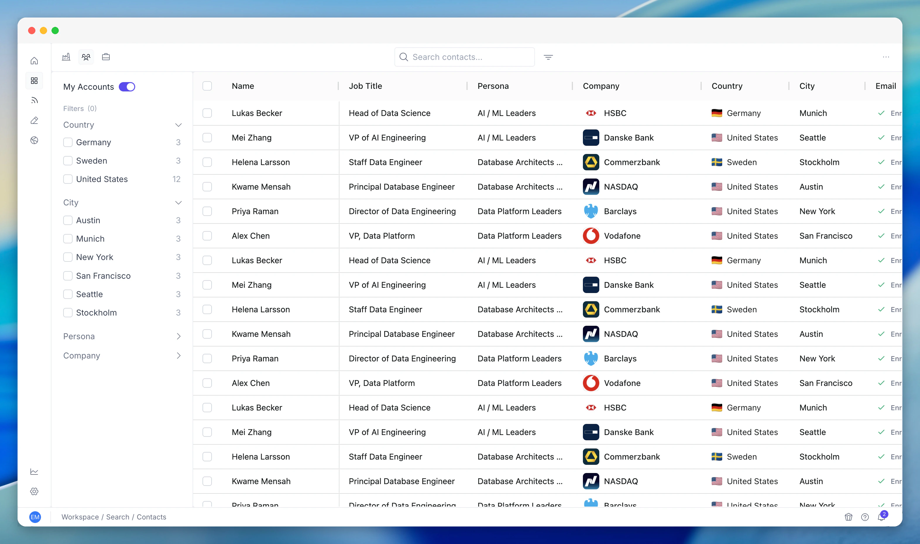Click Sweden flag in first Helena Larsson row

point(717,162)
